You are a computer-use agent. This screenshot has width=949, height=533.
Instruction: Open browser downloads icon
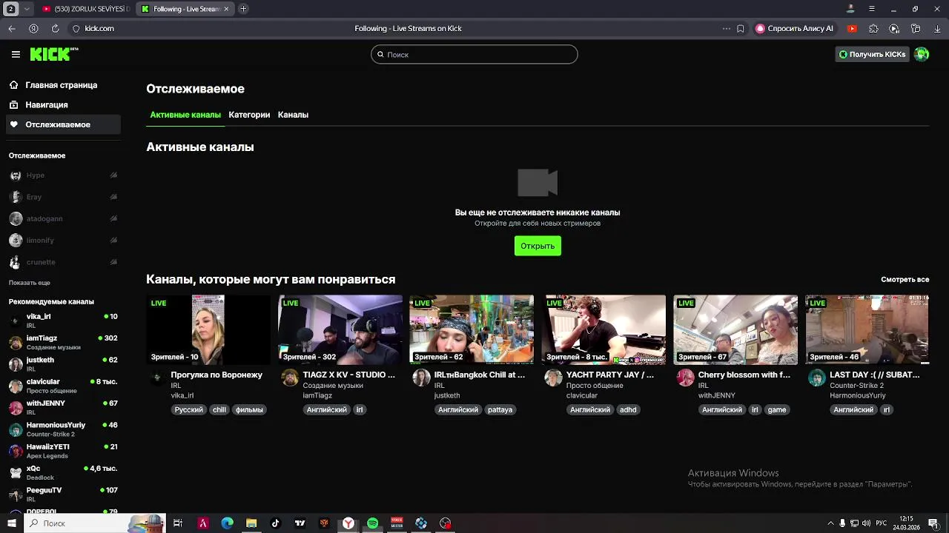tap(937, 28)
